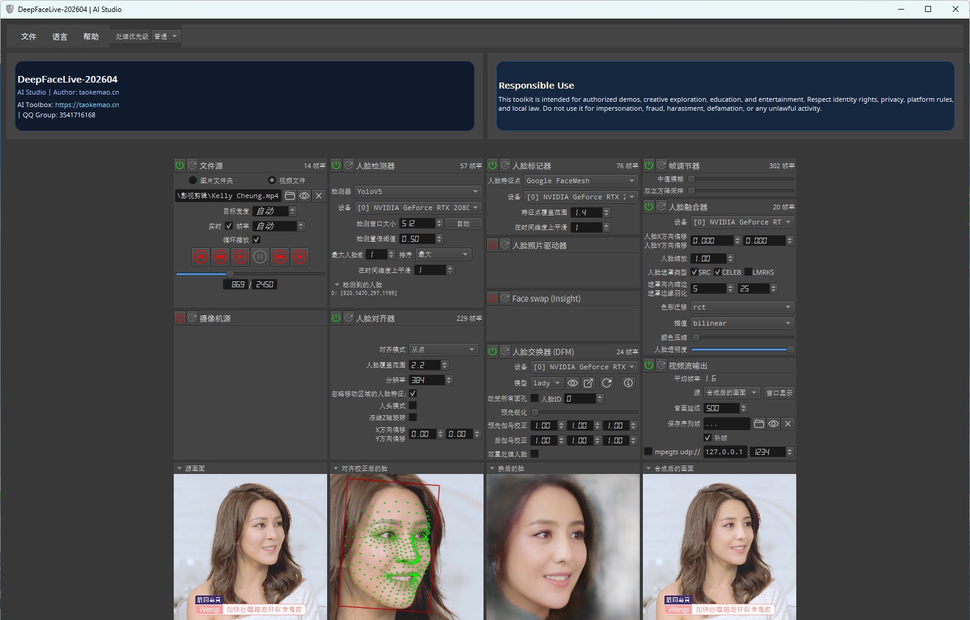Clear the Kelly Cheung.mp4 file path
The width and height of the screenshot is (970, 620).
click(x=319, y=196)
